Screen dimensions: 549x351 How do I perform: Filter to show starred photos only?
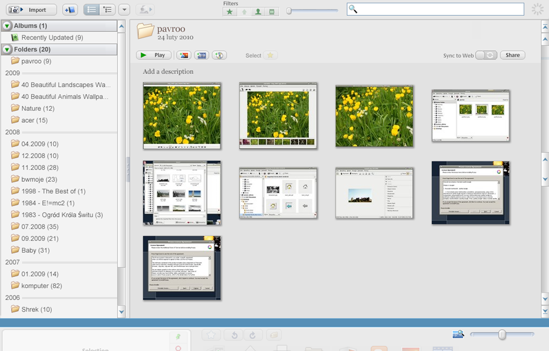(229, 12)
